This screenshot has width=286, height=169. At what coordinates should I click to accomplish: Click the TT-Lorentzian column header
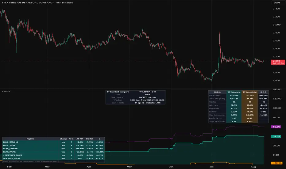tap(250, 92)
